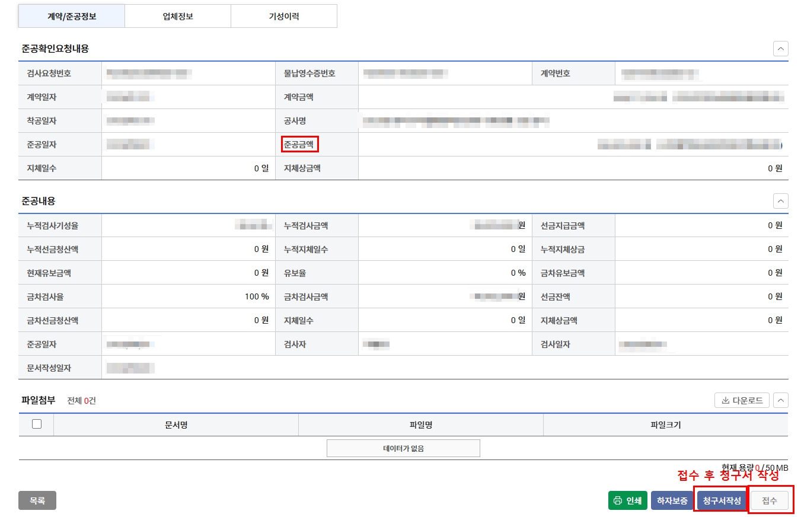Switch to the 업체정보 tab
This screenshot has height=517, width=801.
(x=178, y=16)
